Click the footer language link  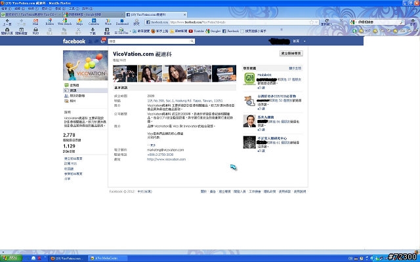coord(144,192)
